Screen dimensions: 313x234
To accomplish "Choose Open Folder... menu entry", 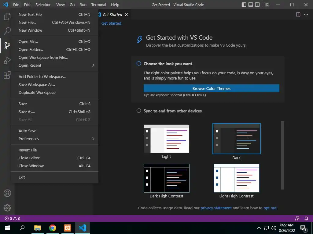I will point(54,50).
